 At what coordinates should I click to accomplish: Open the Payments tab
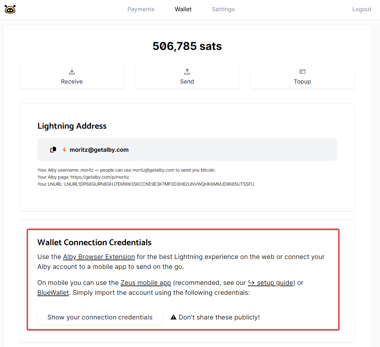pyautogui.click(x=141, y=9)
